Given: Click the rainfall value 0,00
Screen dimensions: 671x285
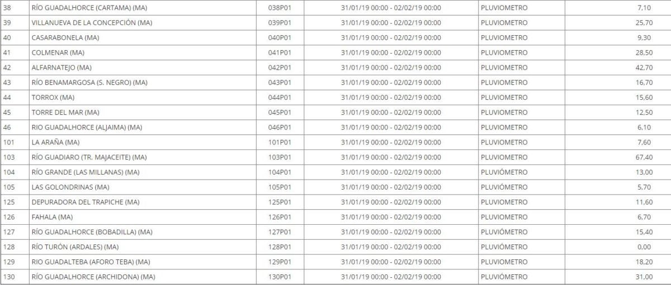Looking at the screenshot, I should (x=644, y=247).
